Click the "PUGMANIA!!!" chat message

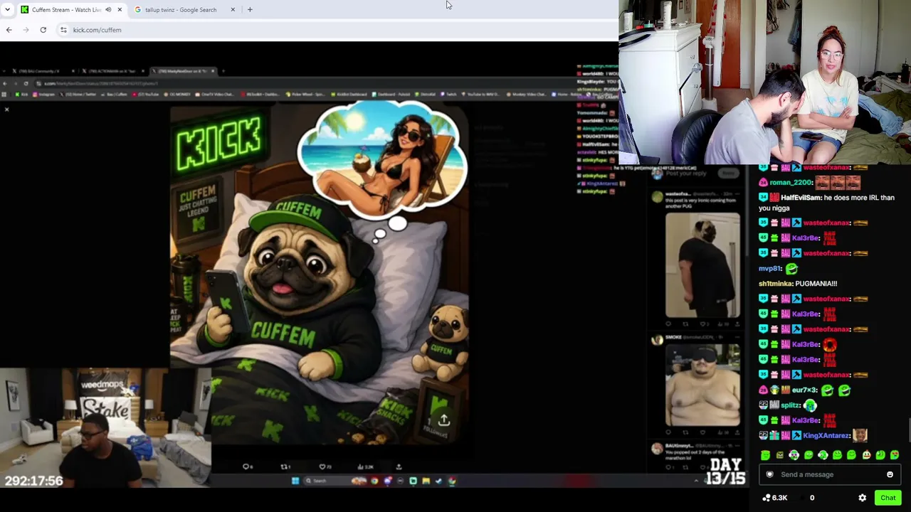[x=816, y=284]
